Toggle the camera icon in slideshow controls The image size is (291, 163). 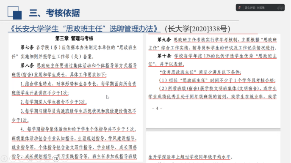tap(55, 158)
